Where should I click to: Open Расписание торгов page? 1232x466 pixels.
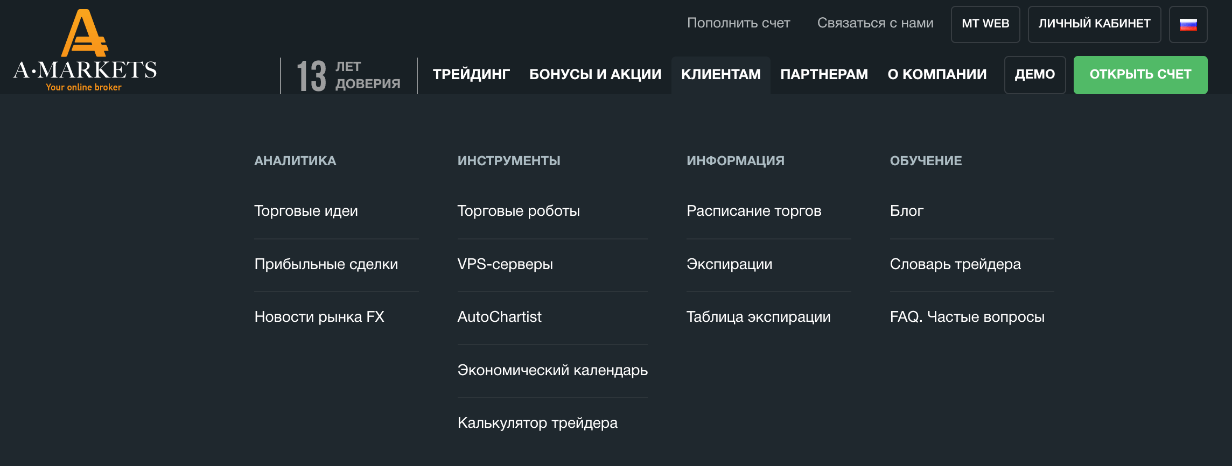click(x=753, y=211)
